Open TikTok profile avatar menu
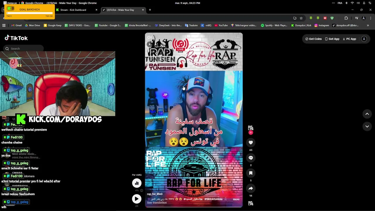Image resolution: width=375 pixels, height=211 pixels. tap(364, 39)
